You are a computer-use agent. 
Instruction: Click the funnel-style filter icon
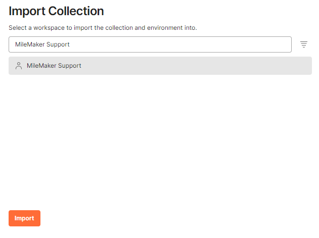point(304,44)
